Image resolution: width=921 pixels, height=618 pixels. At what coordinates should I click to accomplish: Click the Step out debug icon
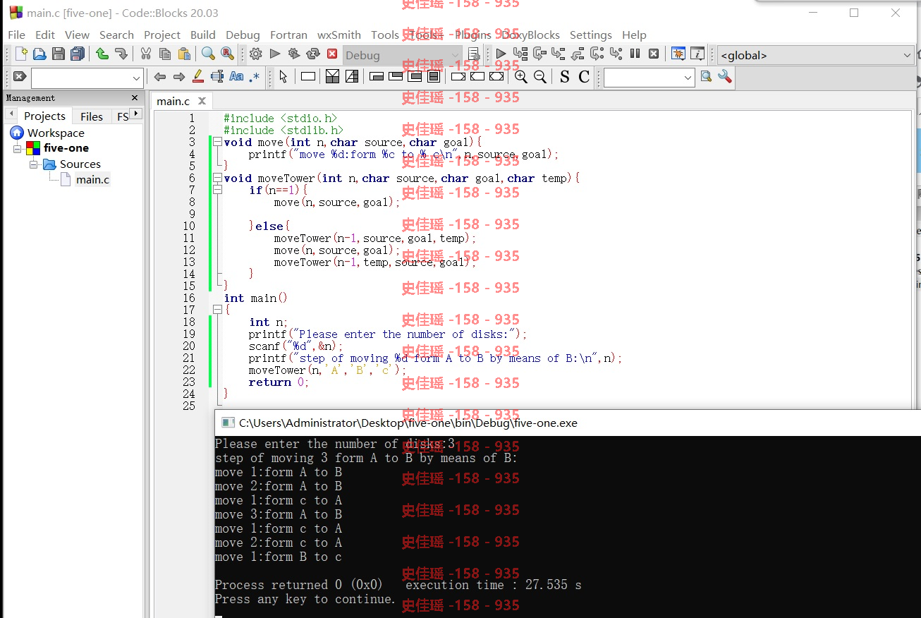point(578,54)
